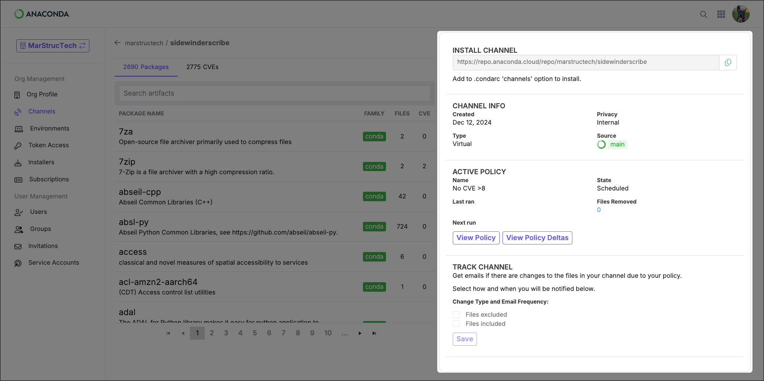Click the install channel URL field

586,62
